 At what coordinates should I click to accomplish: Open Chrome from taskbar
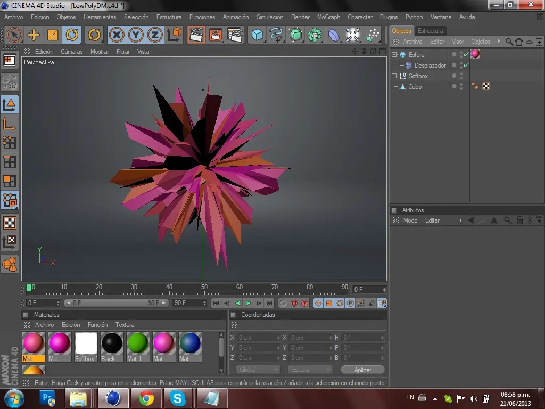point(147,398)
